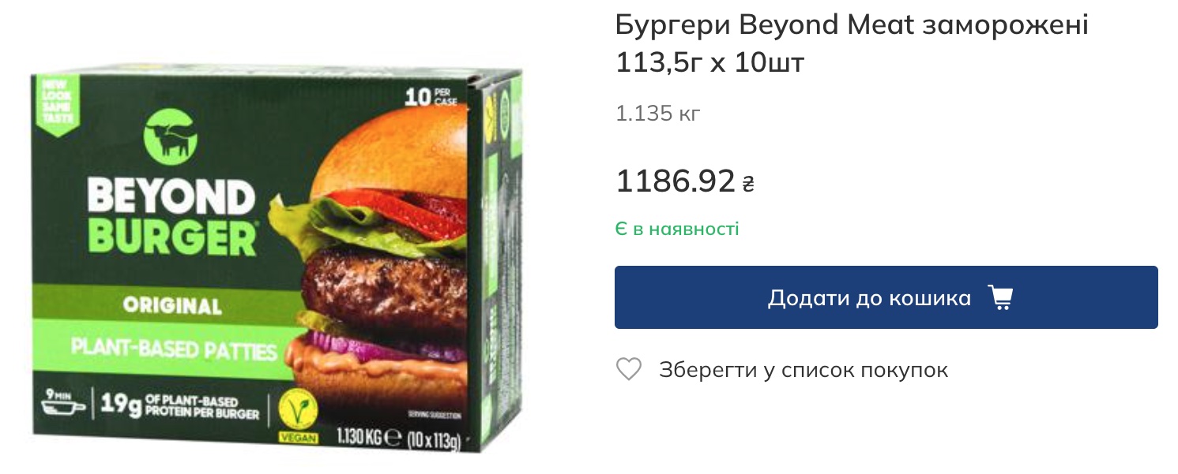
Task: Click the 1186.92 price value
Action: pos(676,182)
